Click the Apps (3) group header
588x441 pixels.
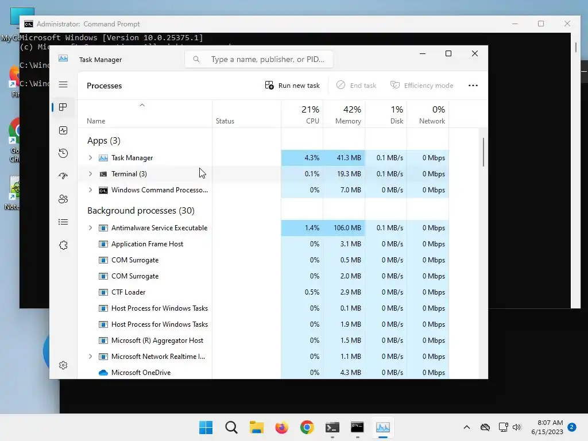pos(104,141)
